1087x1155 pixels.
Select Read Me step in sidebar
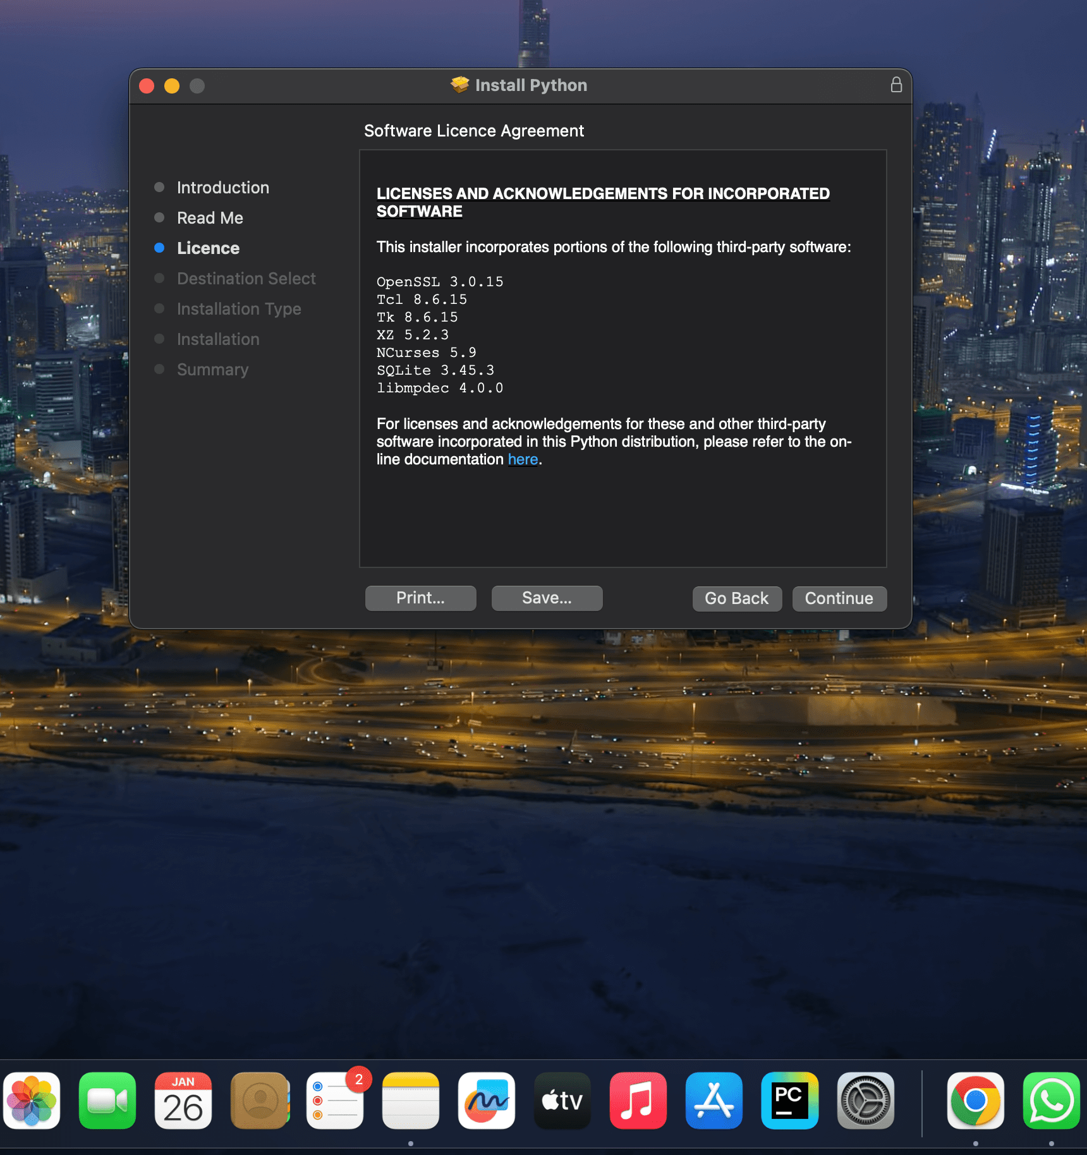pyautogui.click(x=210, y=218)
